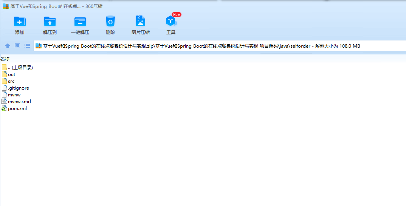
Task: Switch to list view mode
Action: pos(27,46)
